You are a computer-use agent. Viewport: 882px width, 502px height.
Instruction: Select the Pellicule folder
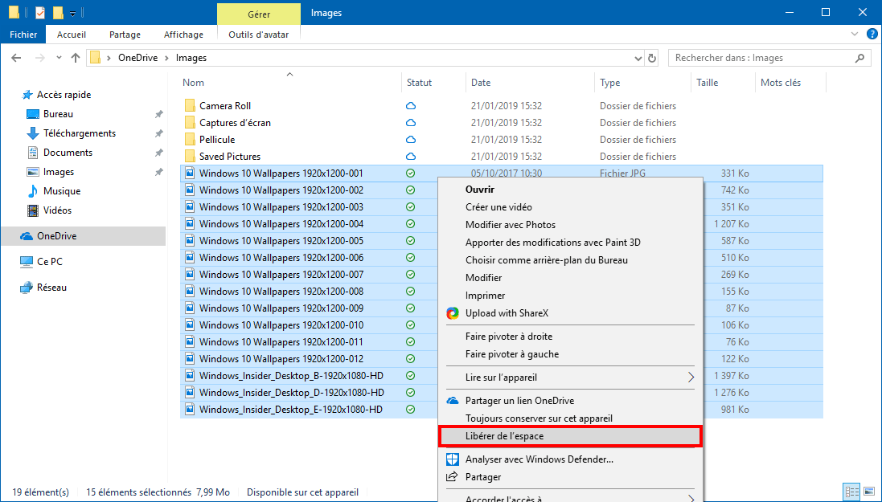(217, 140)
